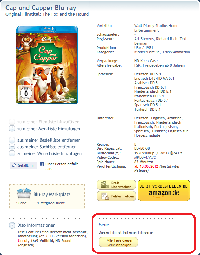This screenshot has height=255, width=200.
Task: Open the Kinder/Familie, Trick/Animation category link
Action: tap(162, 52)
